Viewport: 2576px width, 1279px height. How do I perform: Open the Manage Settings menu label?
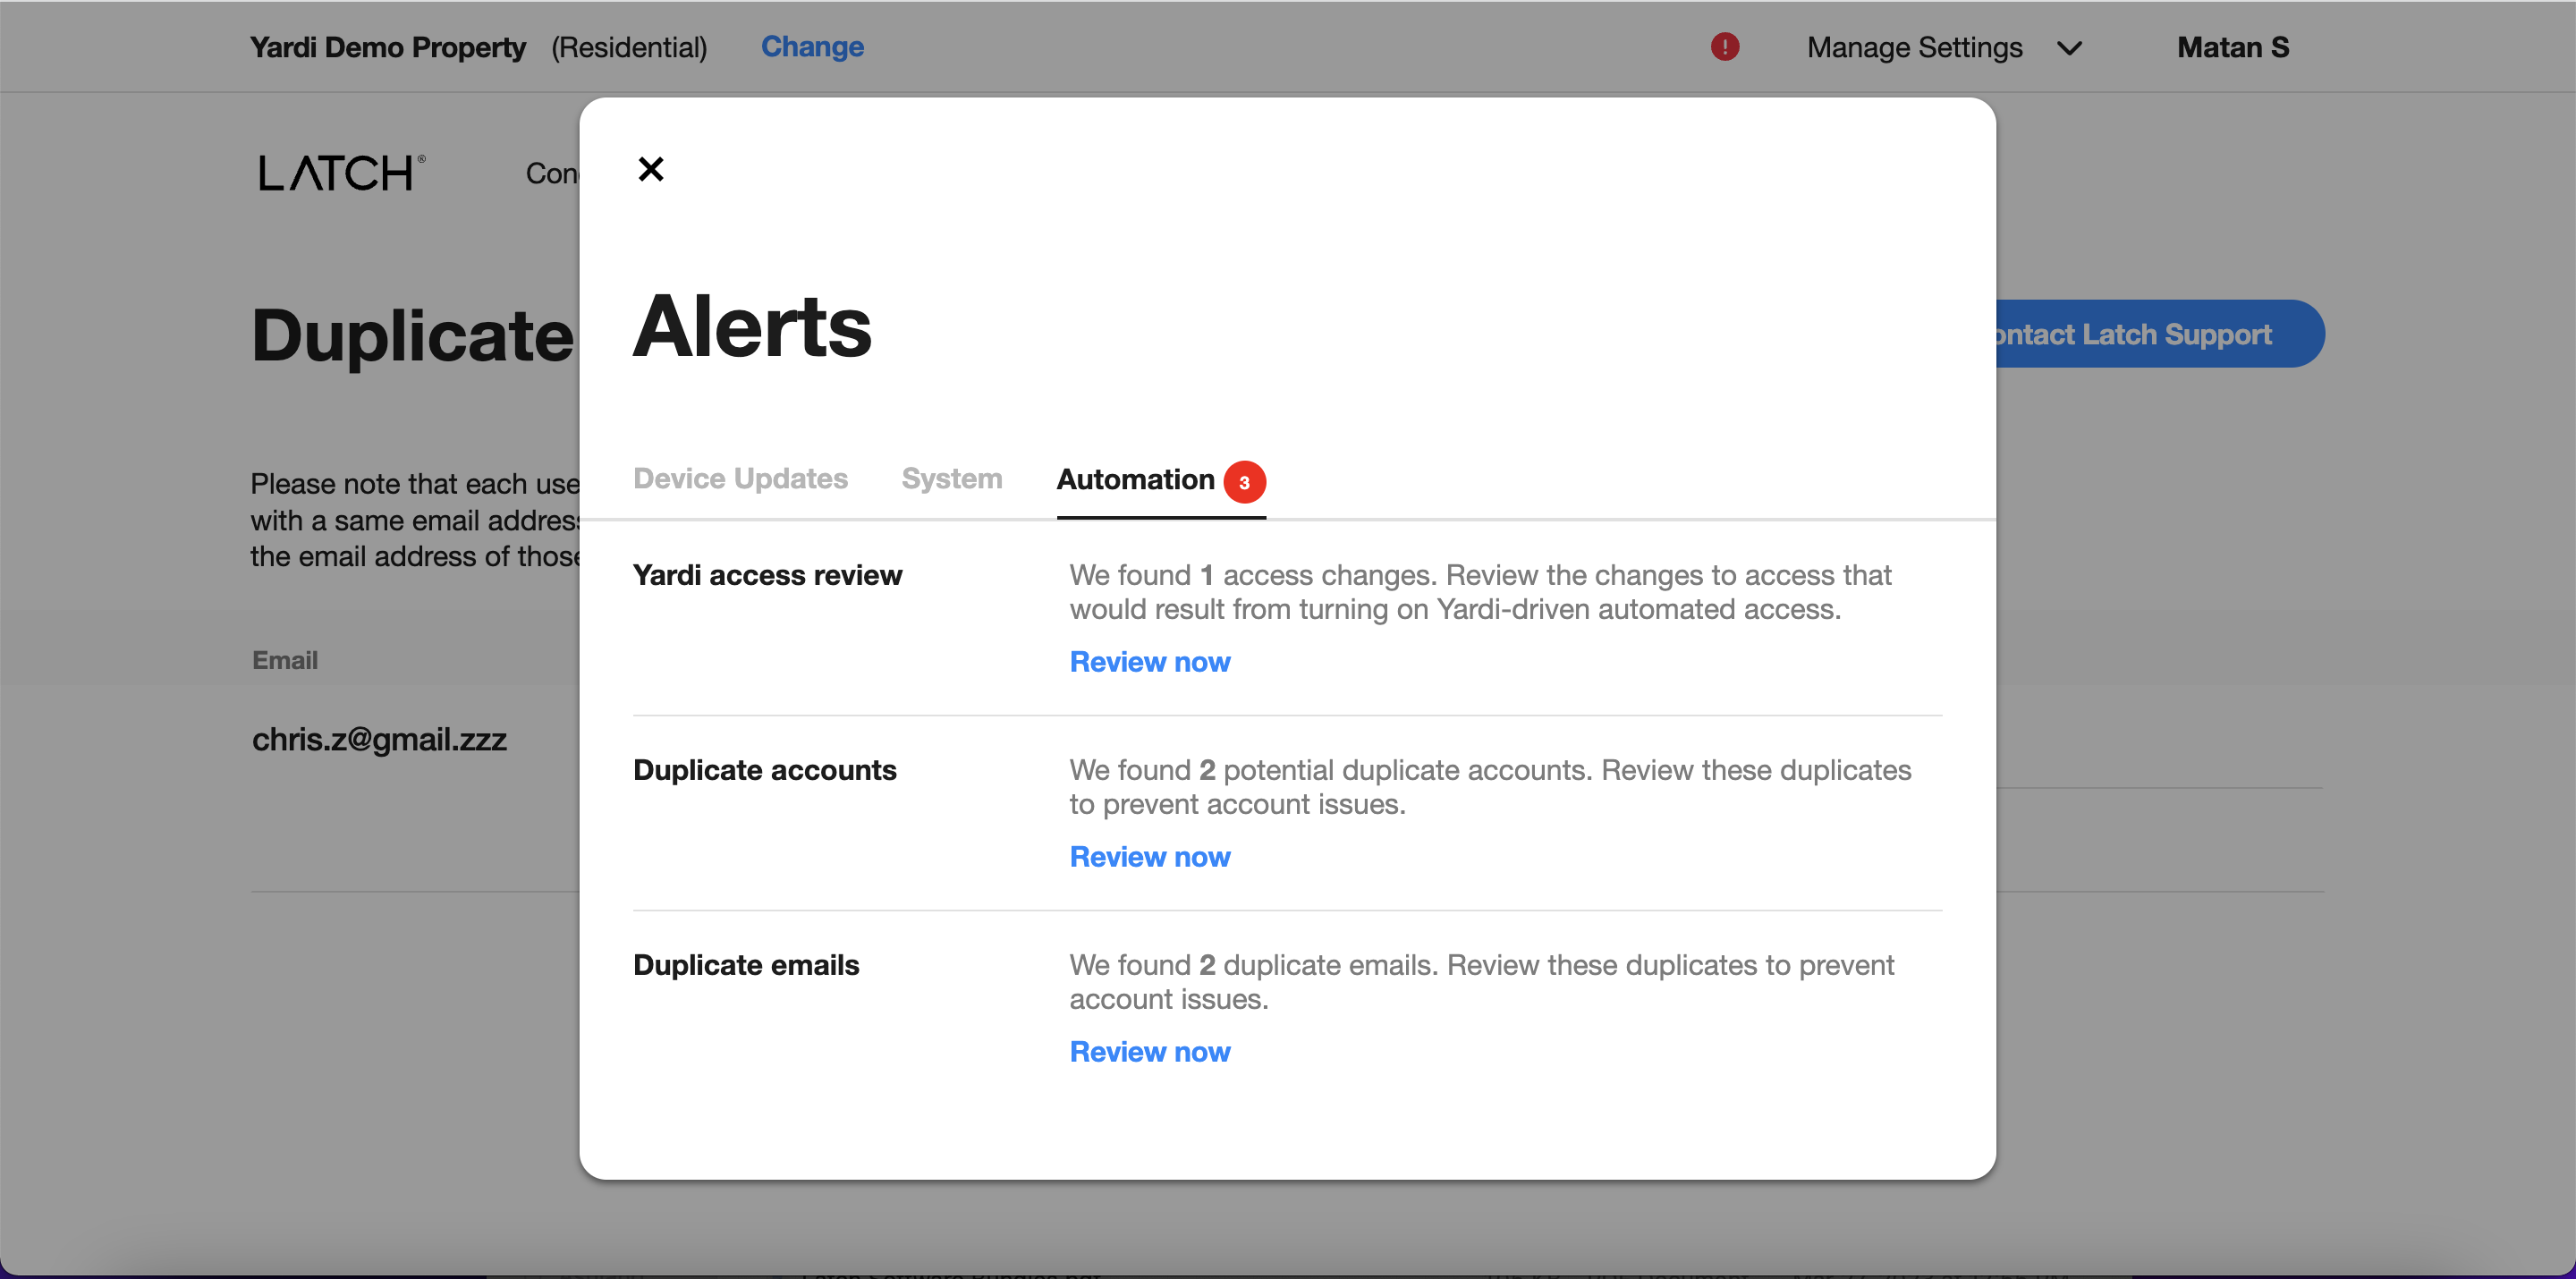(x=1914, y=47)
